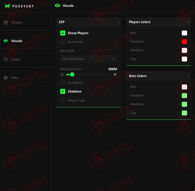Viewport: 195px width, 191px height.
Task: Collapse the Players Colors panel chevron
Action: pyautogui.click(x=188, y=22)
